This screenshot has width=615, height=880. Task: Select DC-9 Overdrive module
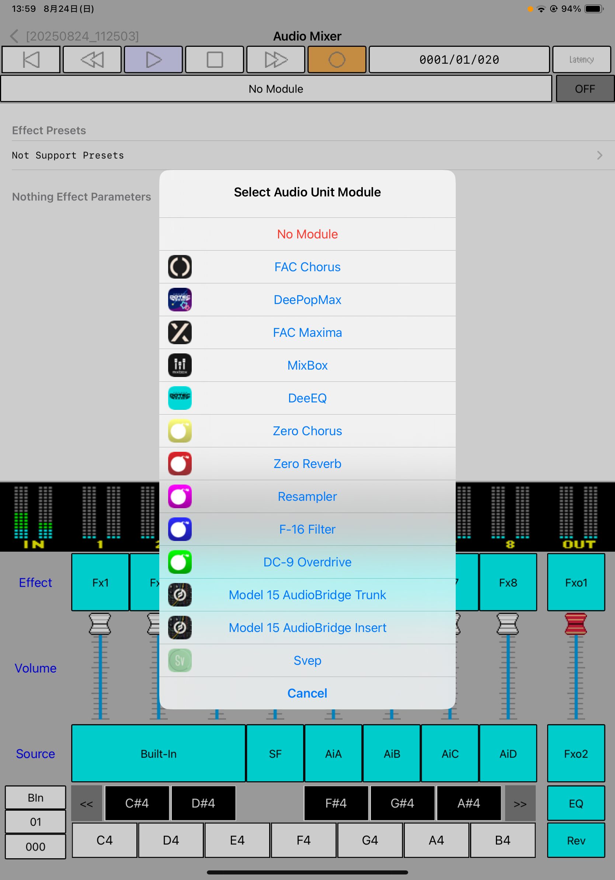(x=307, y=562)
